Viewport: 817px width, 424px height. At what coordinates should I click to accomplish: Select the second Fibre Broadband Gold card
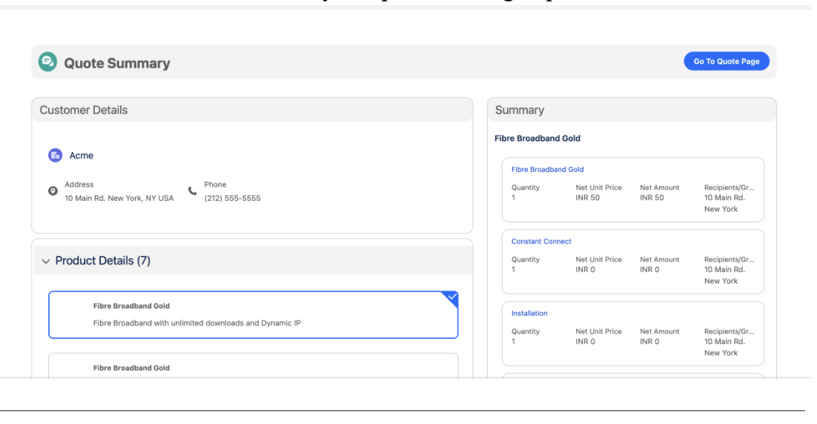pyautogui.click(x=253, y=367)
